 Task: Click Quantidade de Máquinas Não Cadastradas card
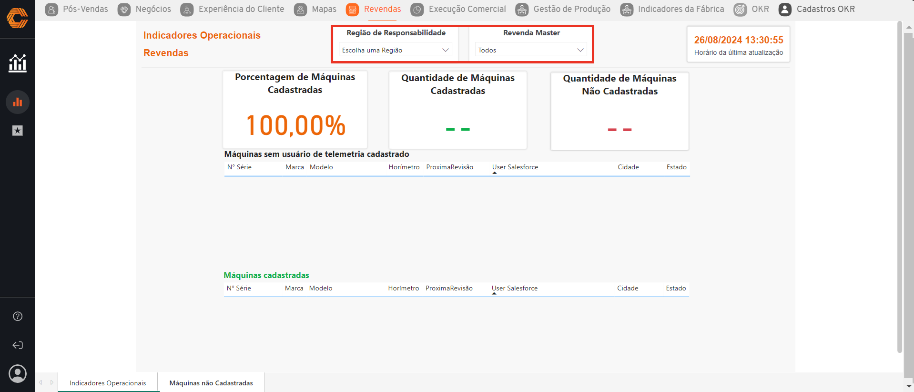[619, 111]
